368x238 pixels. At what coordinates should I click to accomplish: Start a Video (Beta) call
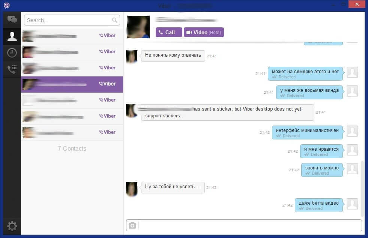[x=204, y=32]
